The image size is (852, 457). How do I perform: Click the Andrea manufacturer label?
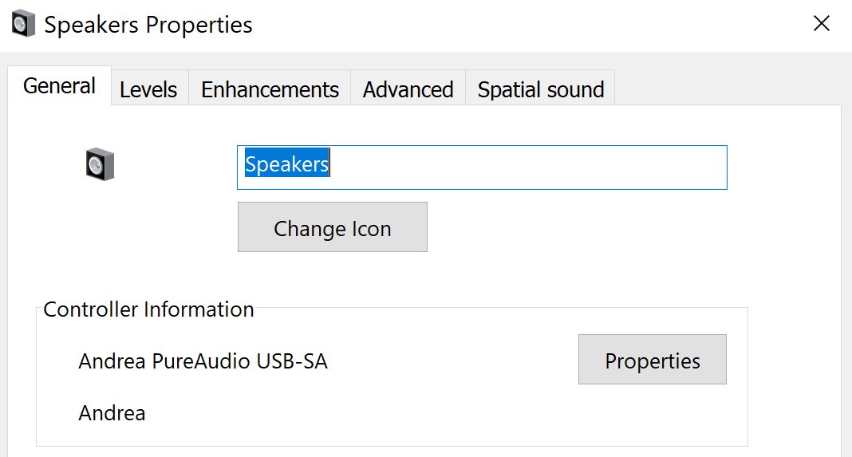112,413
